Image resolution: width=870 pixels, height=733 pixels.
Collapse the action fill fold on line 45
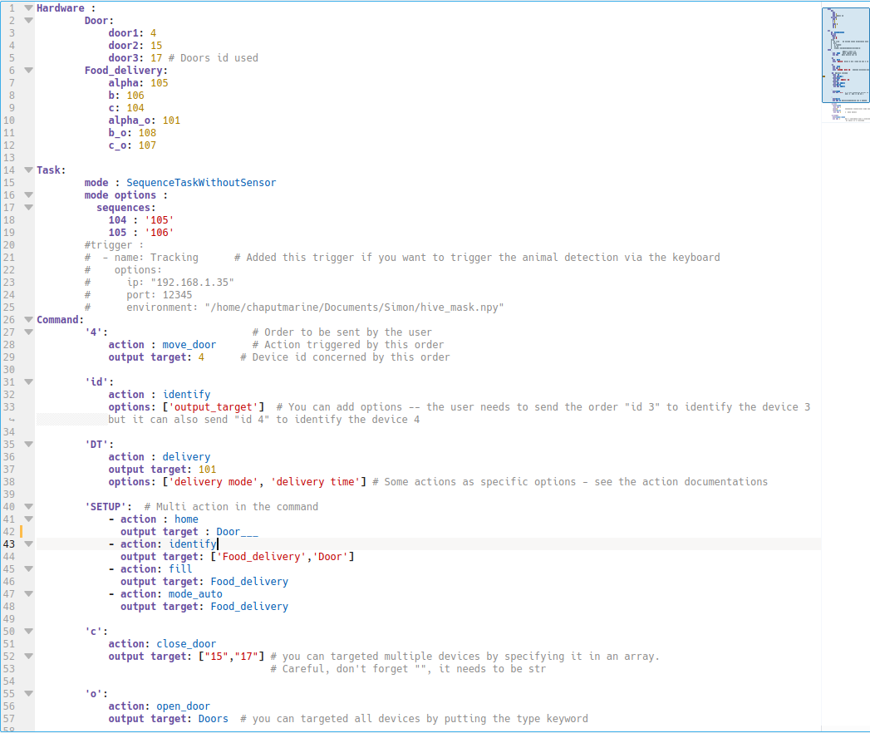tap(29, 569)
